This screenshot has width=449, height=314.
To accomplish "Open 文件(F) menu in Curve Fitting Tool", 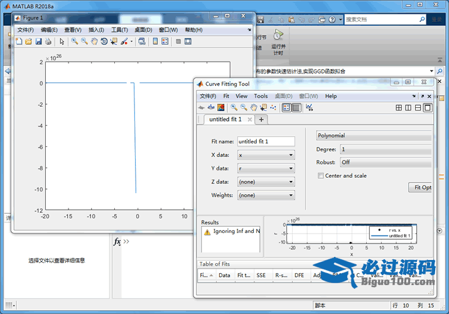I will click(208, 96).
